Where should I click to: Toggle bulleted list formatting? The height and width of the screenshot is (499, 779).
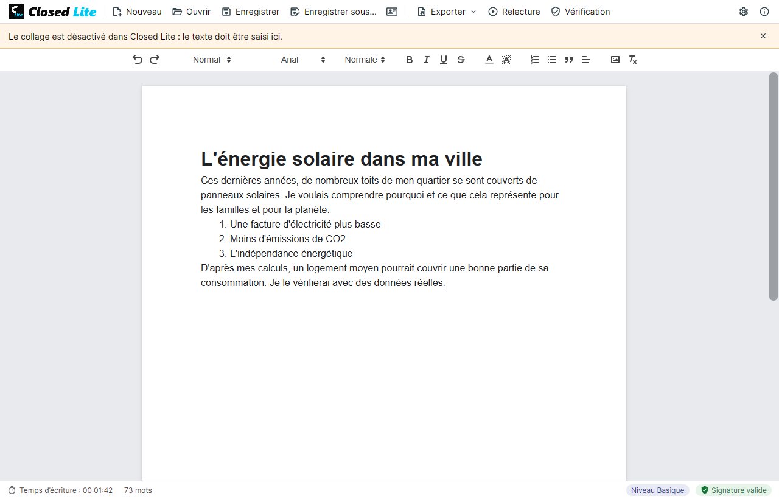(552, 60)
